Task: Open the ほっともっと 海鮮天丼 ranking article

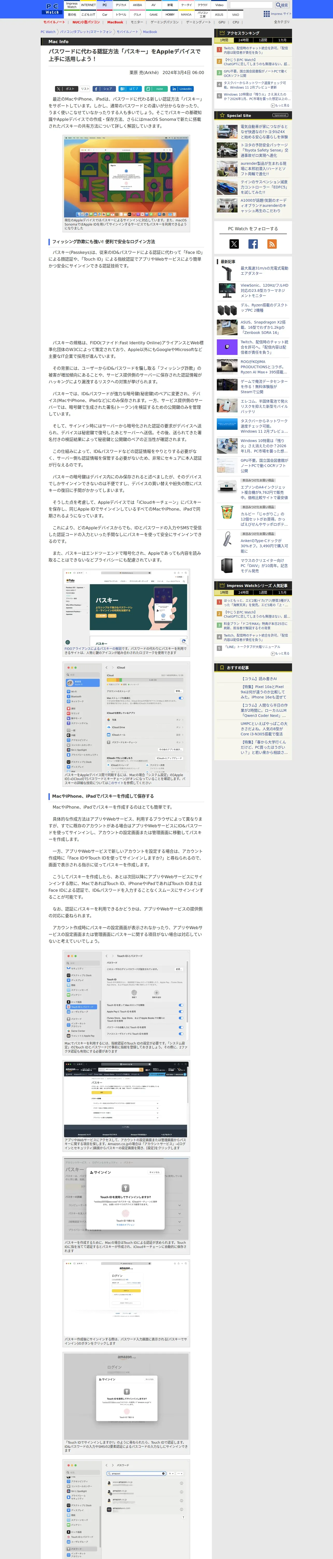Action: [257, 603]
